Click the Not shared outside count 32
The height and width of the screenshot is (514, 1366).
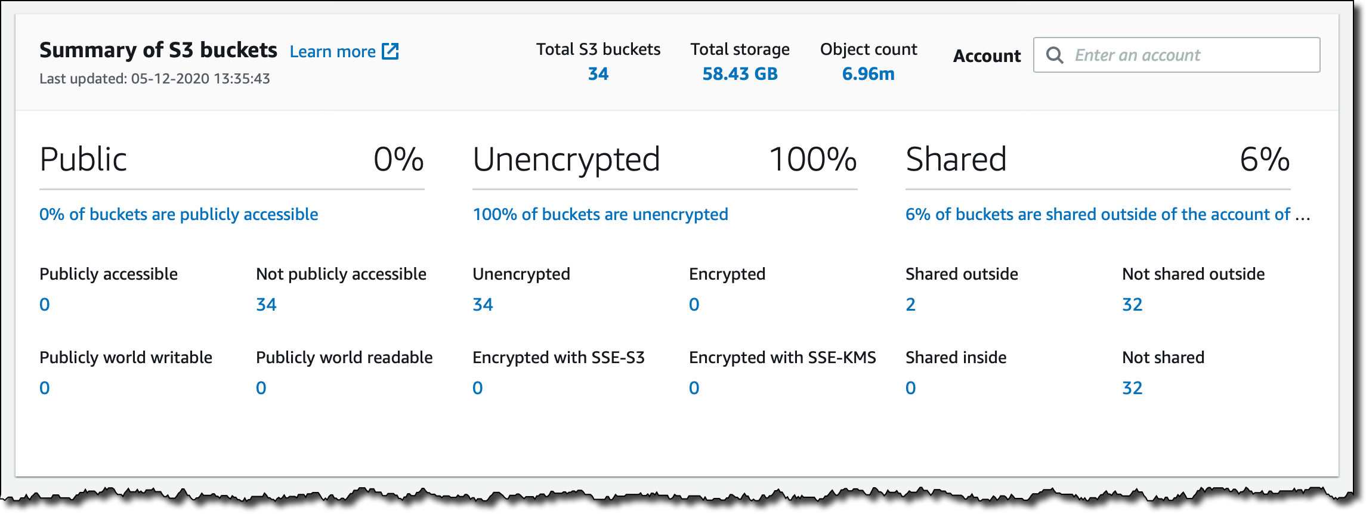(x=1132, y=305)
